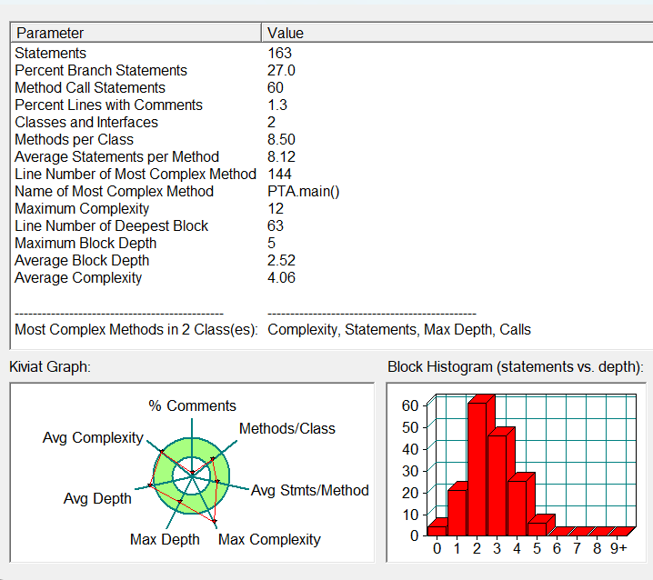Select the Classes and Interfaces row

coord(86,123)
